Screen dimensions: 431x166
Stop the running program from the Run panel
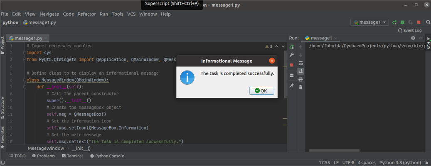292,65
